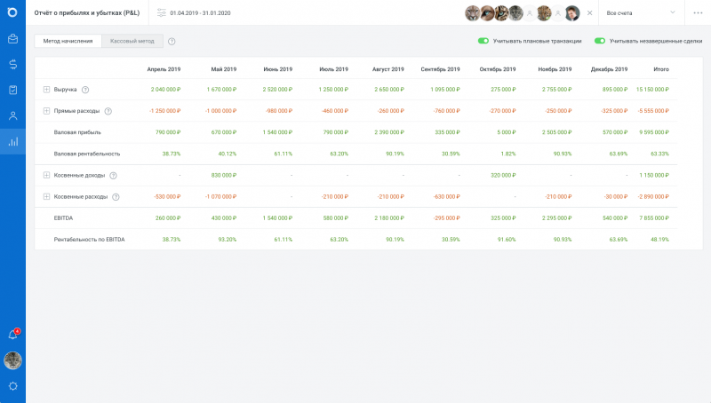Screen dimensions: 711x403
Task: Select the bar chart reports icon
Action: point(12,141)
